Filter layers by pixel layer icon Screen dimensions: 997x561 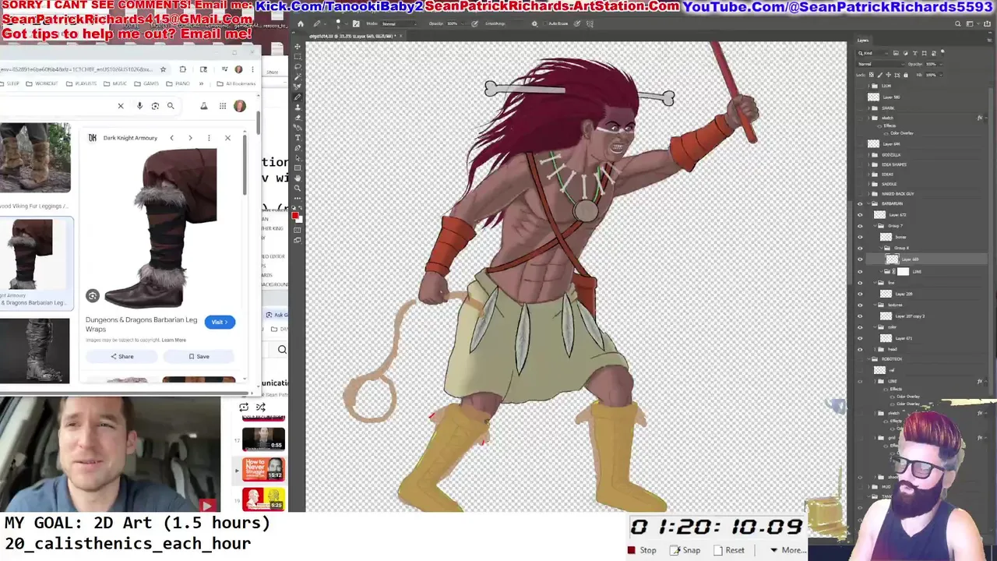tap(896, 53)
